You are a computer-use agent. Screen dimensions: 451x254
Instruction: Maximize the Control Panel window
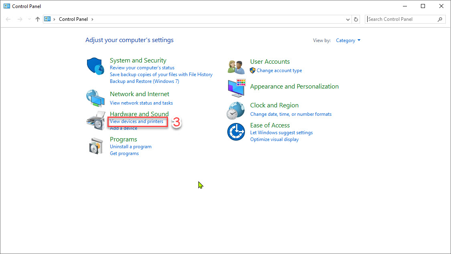423,6
